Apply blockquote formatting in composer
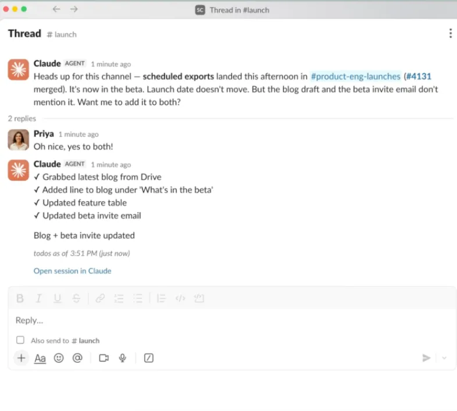This screenshot has height=411, width=457. (x=161, y=298)
